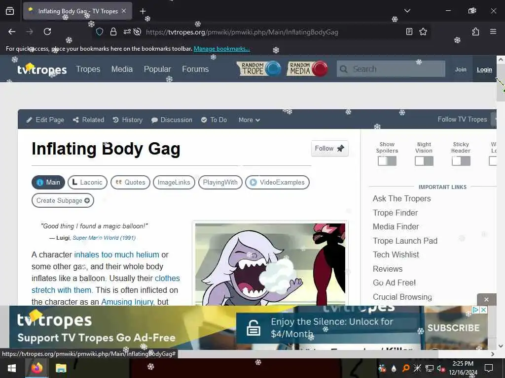Click Follow TV Tropes

pos(462,119)
